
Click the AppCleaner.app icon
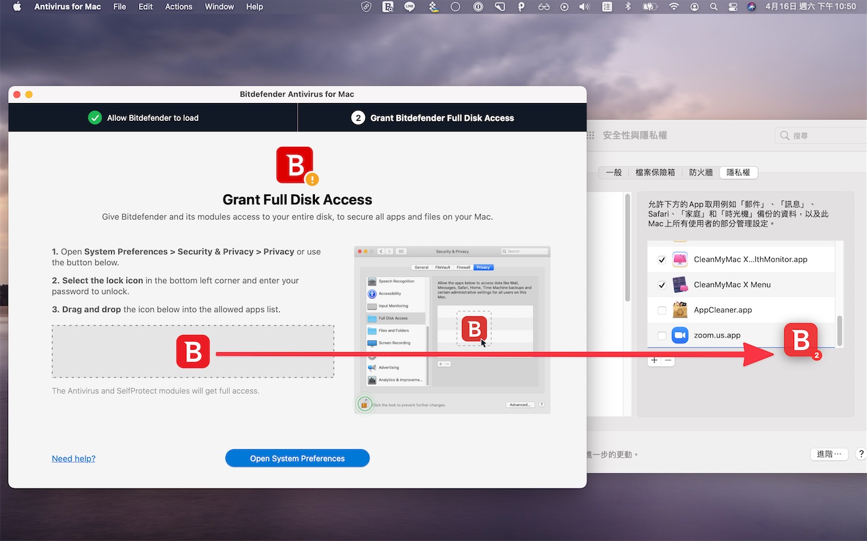(680, 310)
